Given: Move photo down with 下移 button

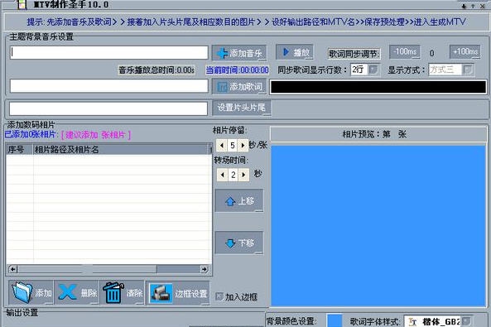Looking at the screenshot, I should (239, 243).
